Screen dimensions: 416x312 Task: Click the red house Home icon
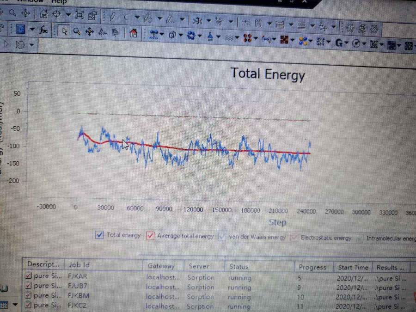(133, 33)
